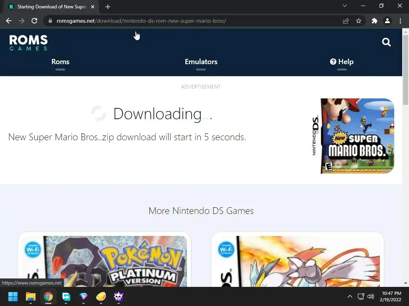The height and width of the screenshot is (306, 409).
Task: Open the Chrome profile menu
Action: (387, 21)
